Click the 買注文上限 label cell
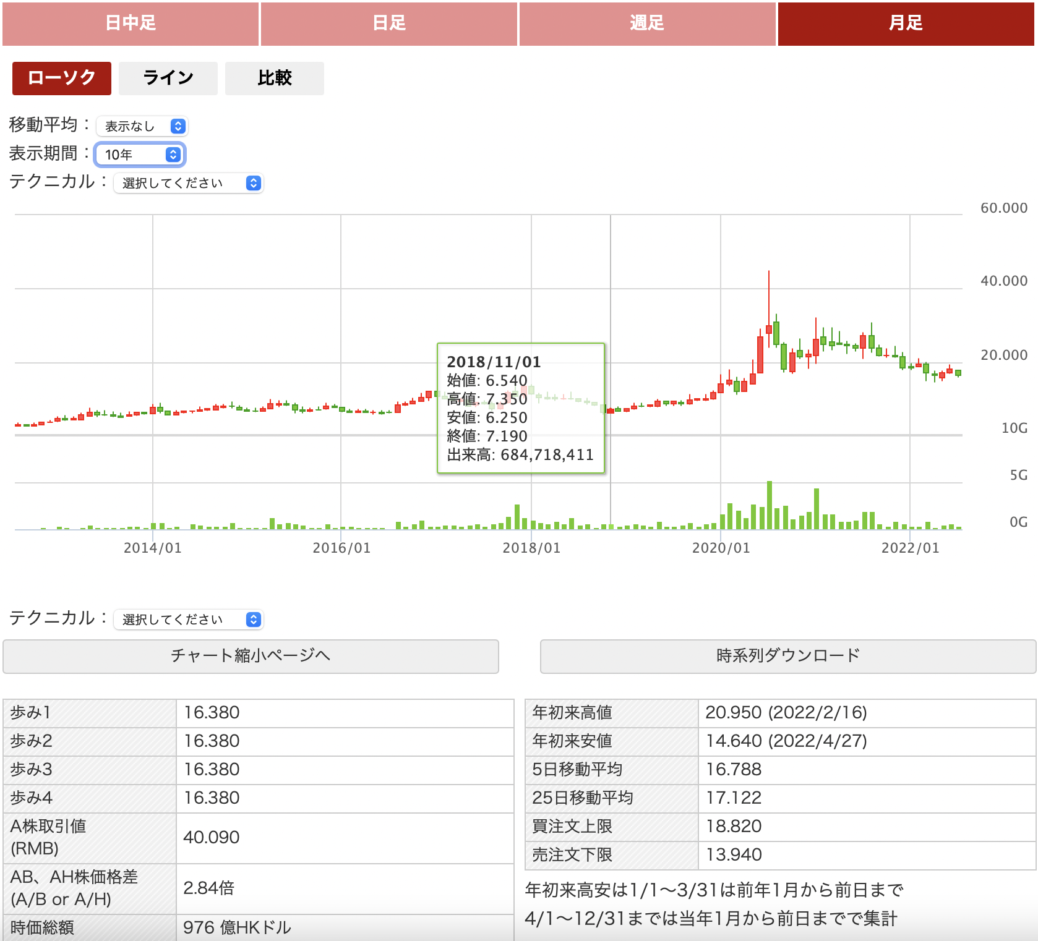 612,827
